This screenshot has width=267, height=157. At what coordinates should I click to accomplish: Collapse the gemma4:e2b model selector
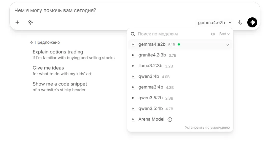click(x=215, y=22)
